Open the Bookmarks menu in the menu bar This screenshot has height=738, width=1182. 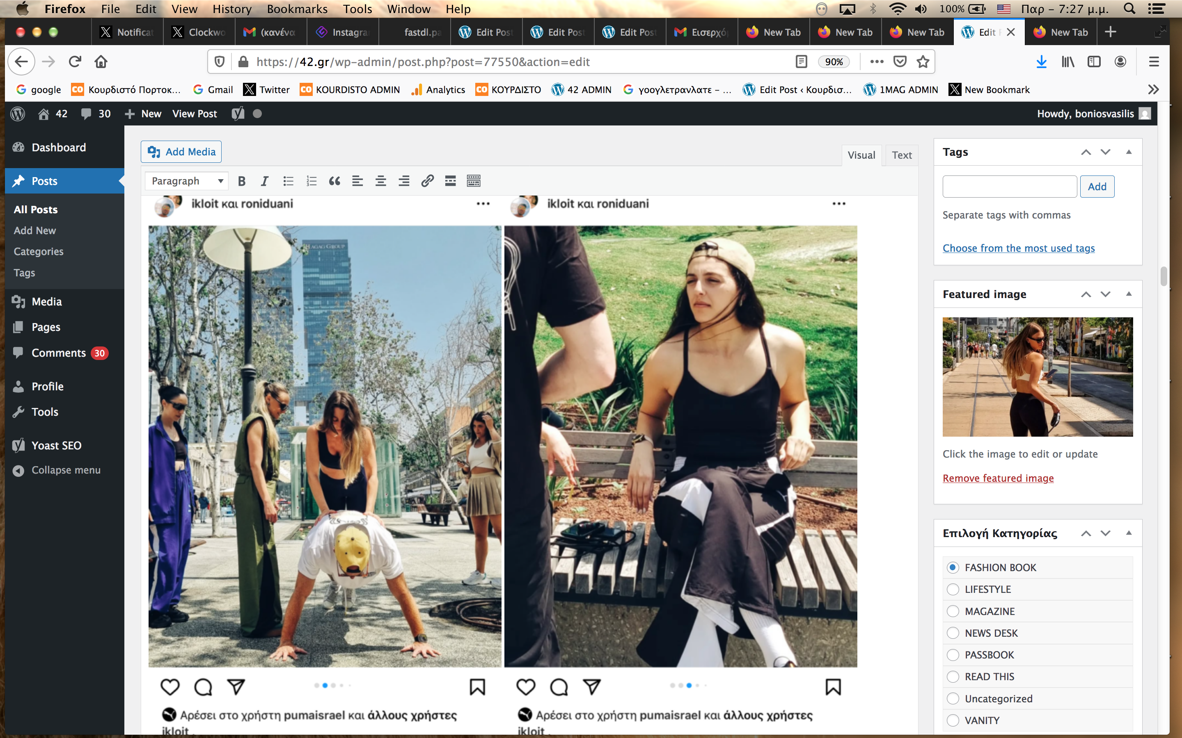pyautogui.click(x=297, y=9)
